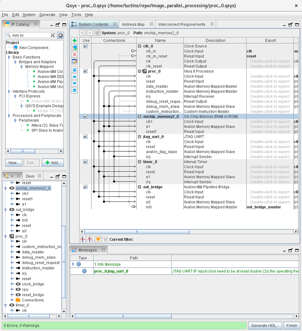Click the orange filter funnel icon
The width and height of the screenshot is (302, 331).
[98, 239]
